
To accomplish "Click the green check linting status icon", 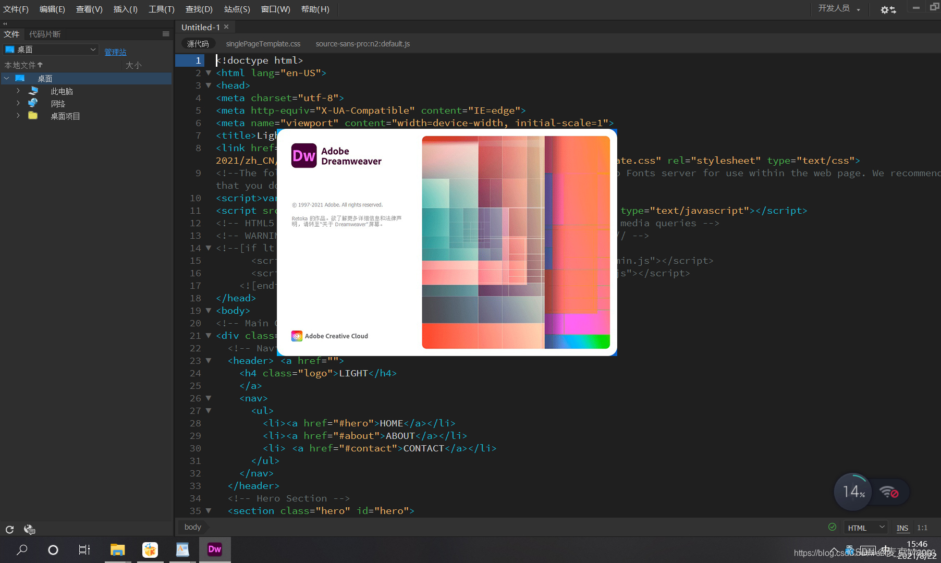I will pos(832,527).
